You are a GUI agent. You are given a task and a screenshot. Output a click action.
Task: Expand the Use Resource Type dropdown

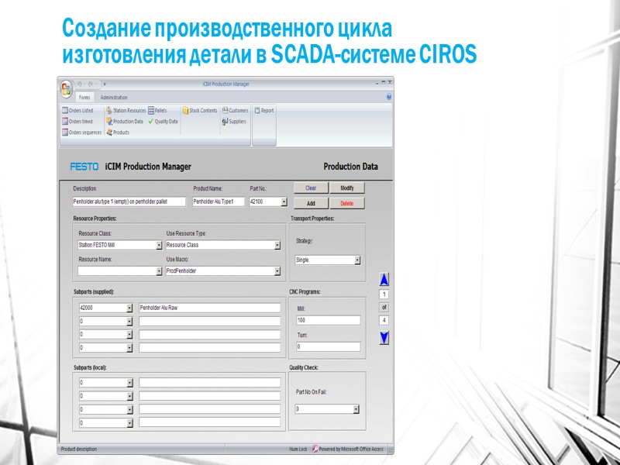pos(277,245)
